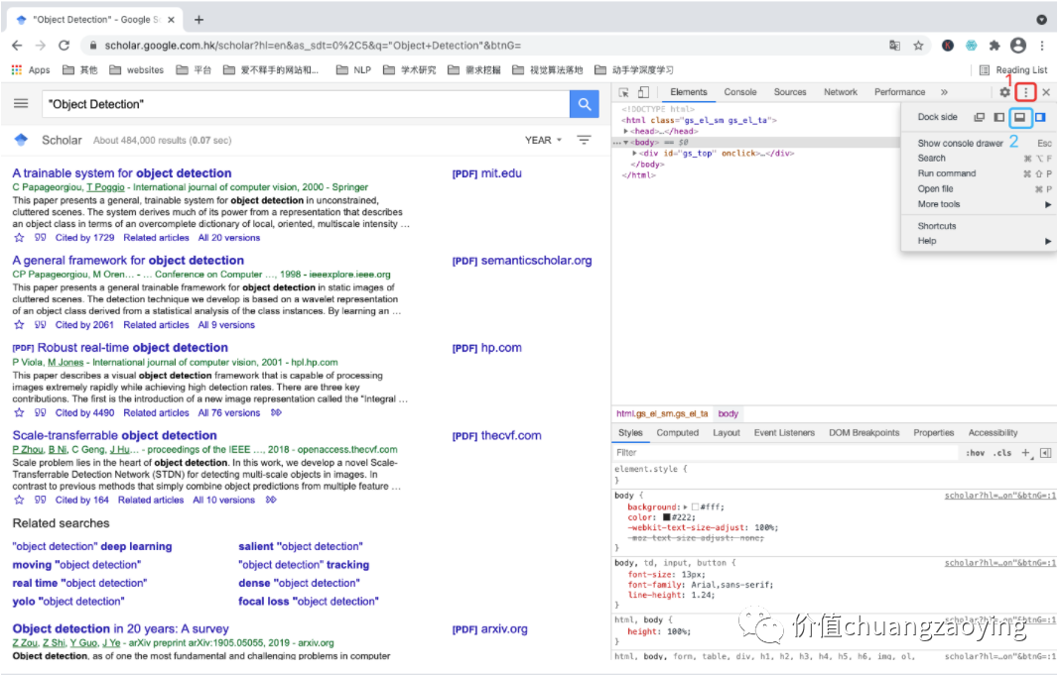Open 'A trainable system for object detection' title link
The image size is (1061, 675).
122,173
